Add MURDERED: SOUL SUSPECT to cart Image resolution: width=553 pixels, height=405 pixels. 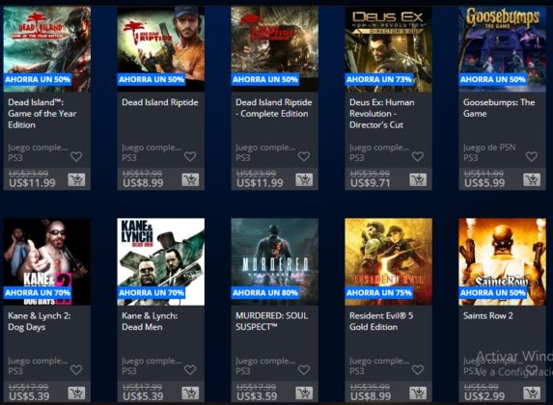pos(304,393)
